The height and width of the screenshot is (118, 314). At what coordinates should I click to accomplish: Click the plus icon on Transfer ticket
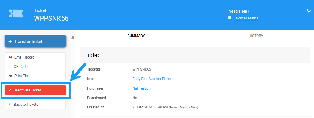(10, 41)
